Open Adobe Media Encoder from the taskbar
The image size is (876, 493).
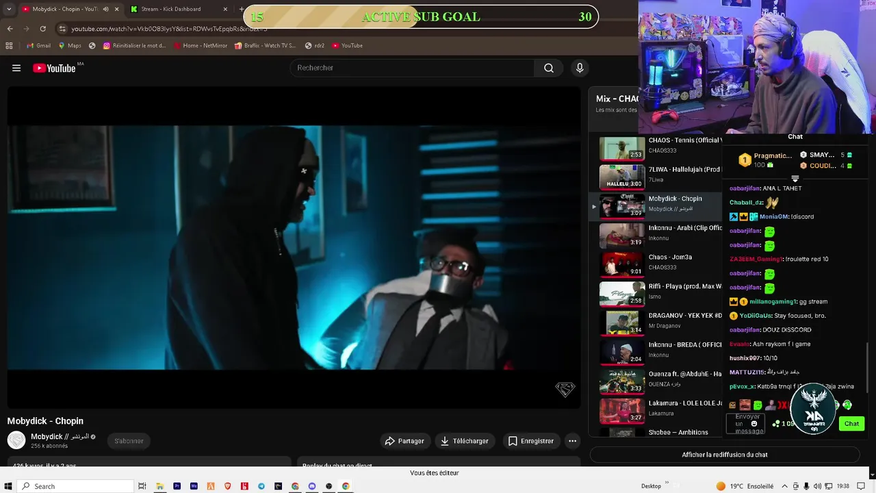point(194,486)
